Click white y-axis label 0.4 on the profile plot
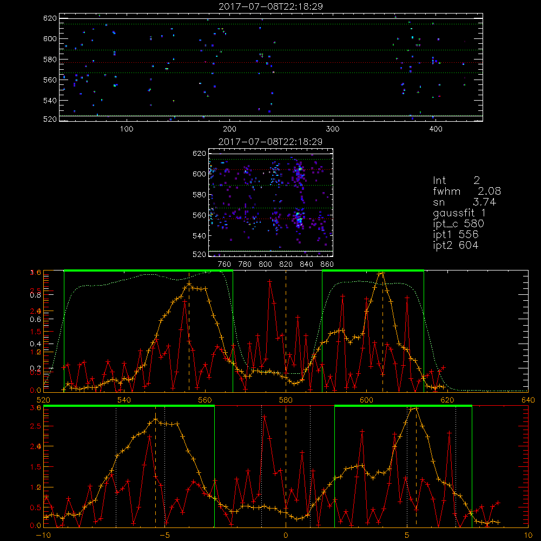 click(35, 344)
